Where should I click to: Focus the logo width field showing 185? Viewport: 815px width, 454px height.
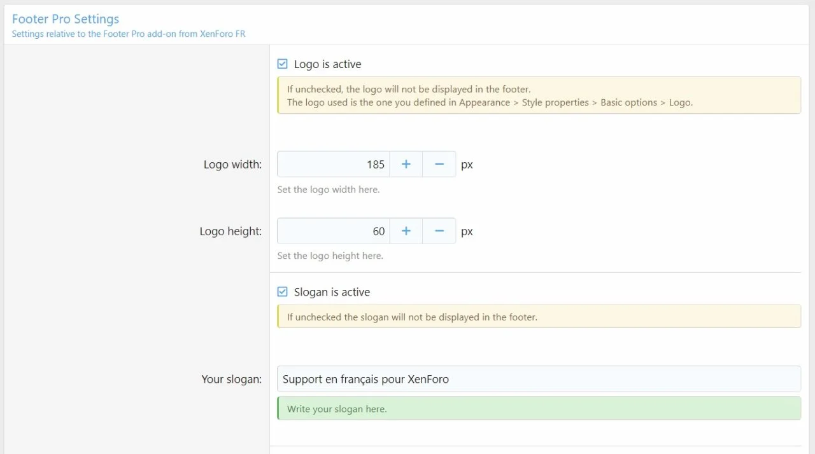tap(333, 164)
